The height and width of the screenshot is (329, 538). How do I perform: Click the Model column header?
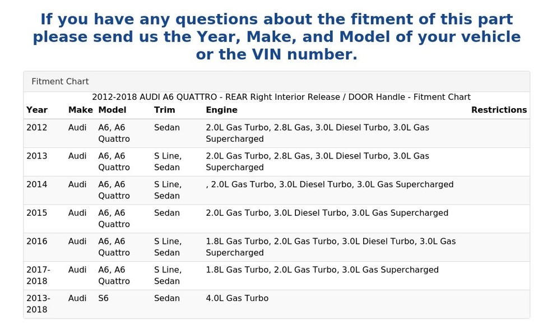pos(112,110)
